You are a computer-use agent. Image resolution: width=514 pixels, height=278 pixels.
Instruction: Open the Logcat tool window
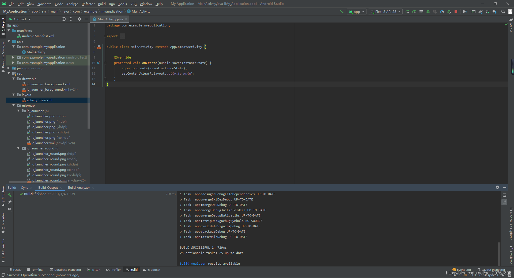[x=152, y=270]
